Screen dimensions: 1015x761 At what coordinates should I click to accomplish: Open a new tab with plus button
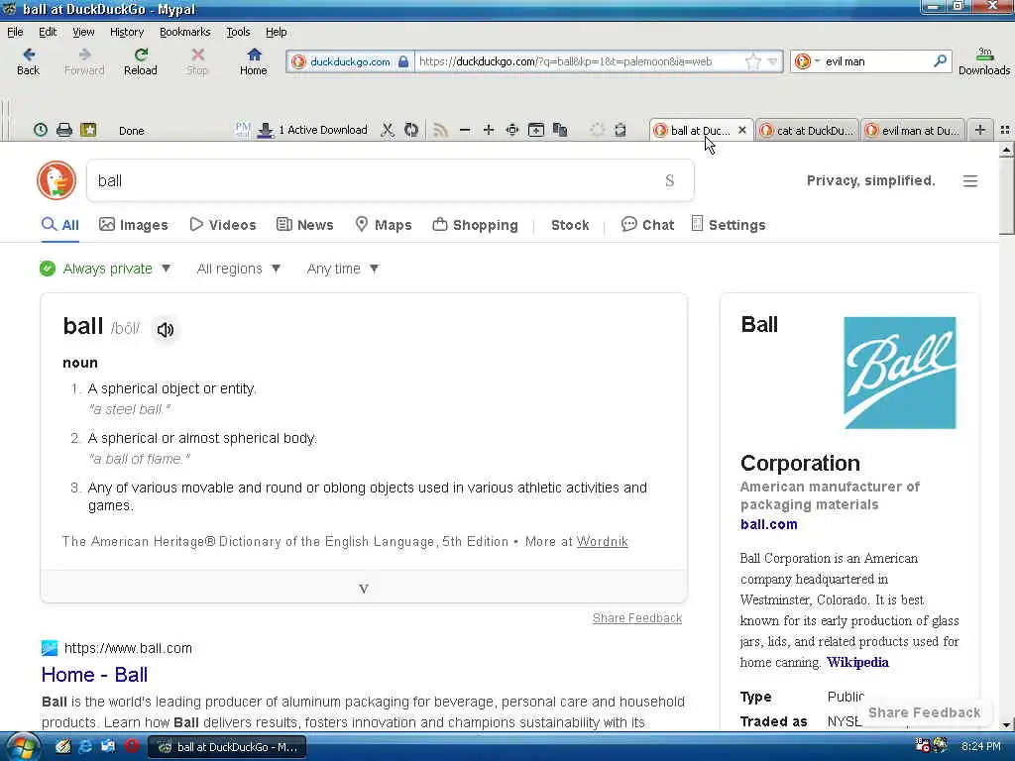tap(980, 130)
